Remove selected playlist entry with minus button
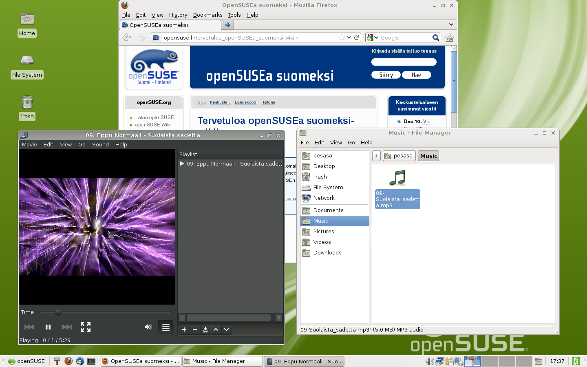 pyautogui.click(x=195, y=329)
